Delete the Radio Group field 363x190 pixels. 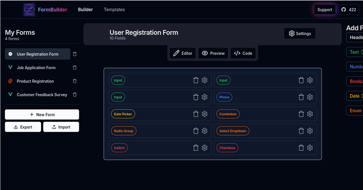pyautogui.click(x=196, y=131)
